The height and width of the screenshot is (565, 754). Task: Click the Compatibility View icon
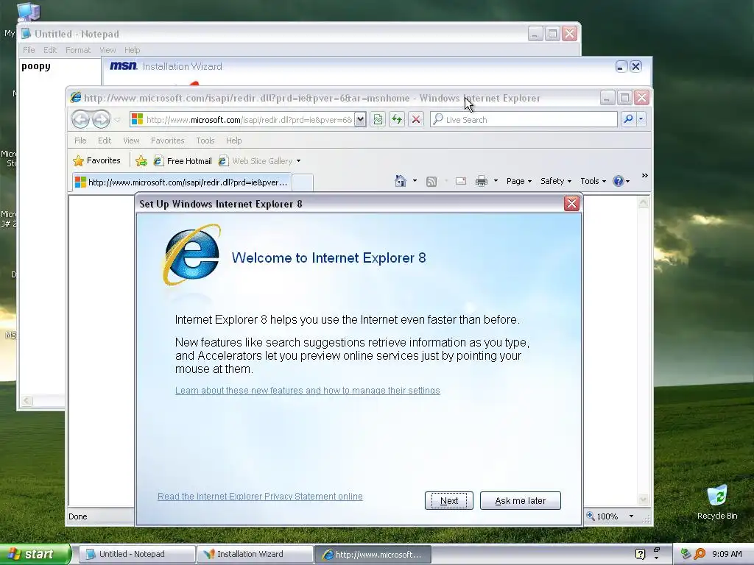coord(378,119)
